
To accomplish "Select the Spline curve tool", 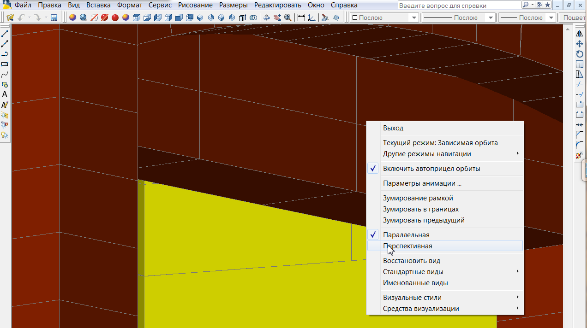I will click(5, 74).
